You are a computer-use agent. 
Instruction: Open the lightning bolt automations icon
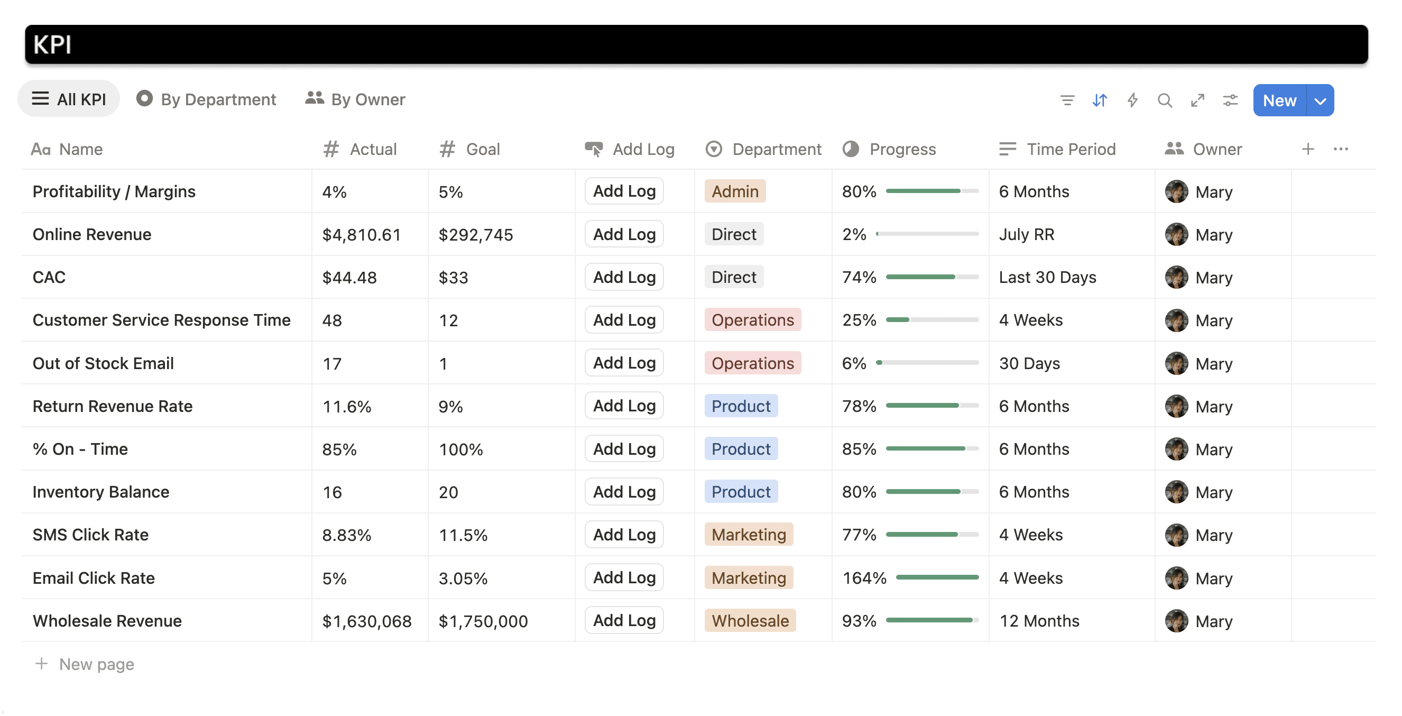1132,100
